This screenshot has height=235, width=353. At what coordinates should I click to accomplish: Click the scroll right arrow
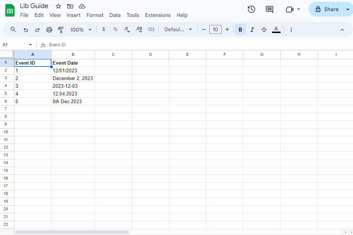tap(351, 232)
